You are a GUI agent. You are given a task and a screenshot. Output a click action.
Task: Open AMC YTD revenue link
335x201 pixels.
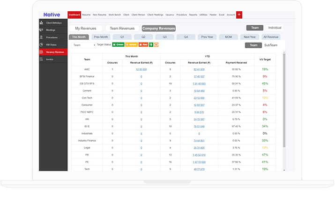click(199, 70)
